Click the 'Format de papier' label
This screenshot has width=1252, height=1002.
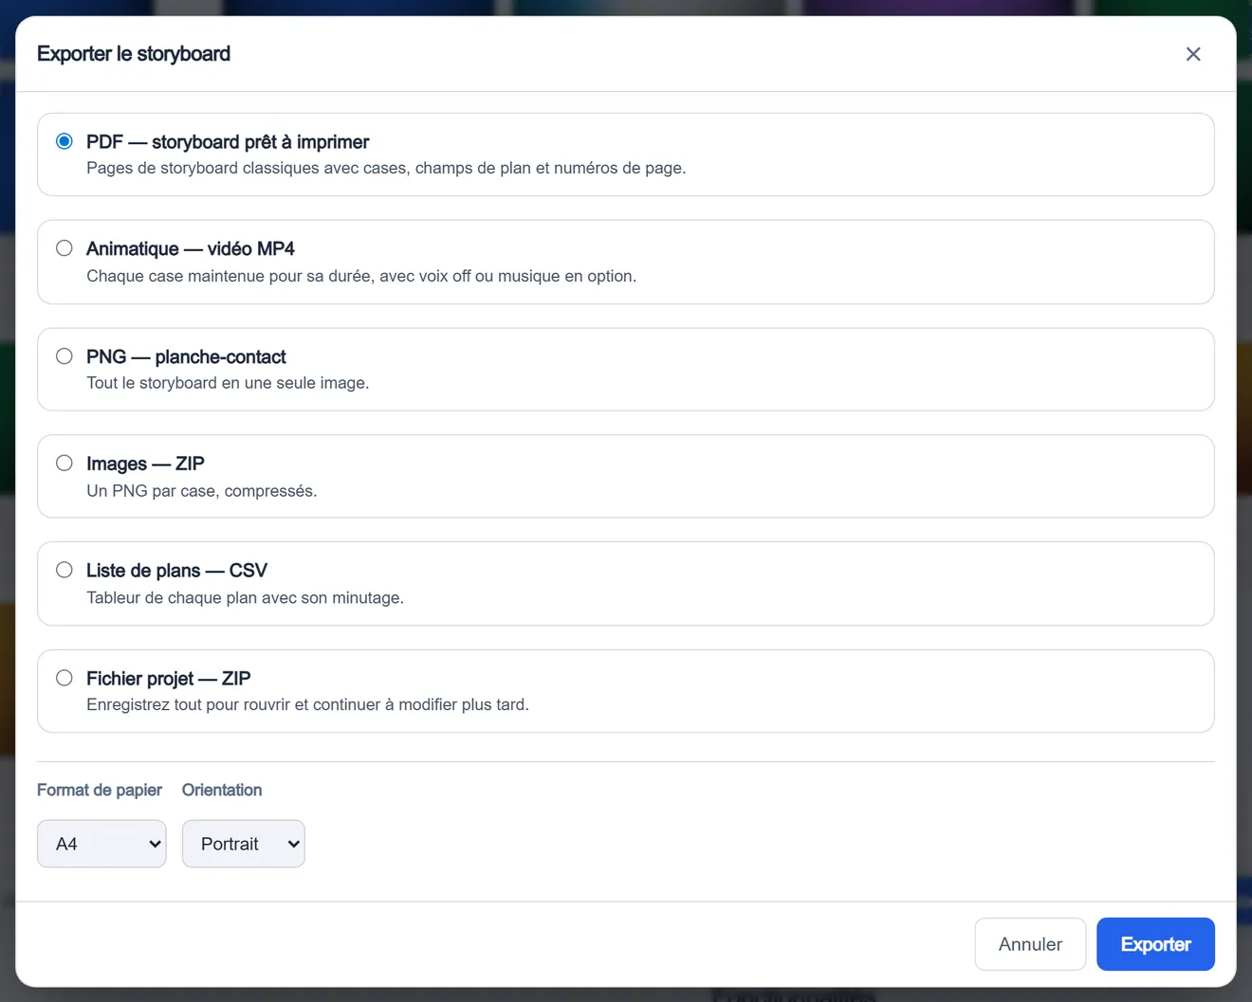click(100, 790)
